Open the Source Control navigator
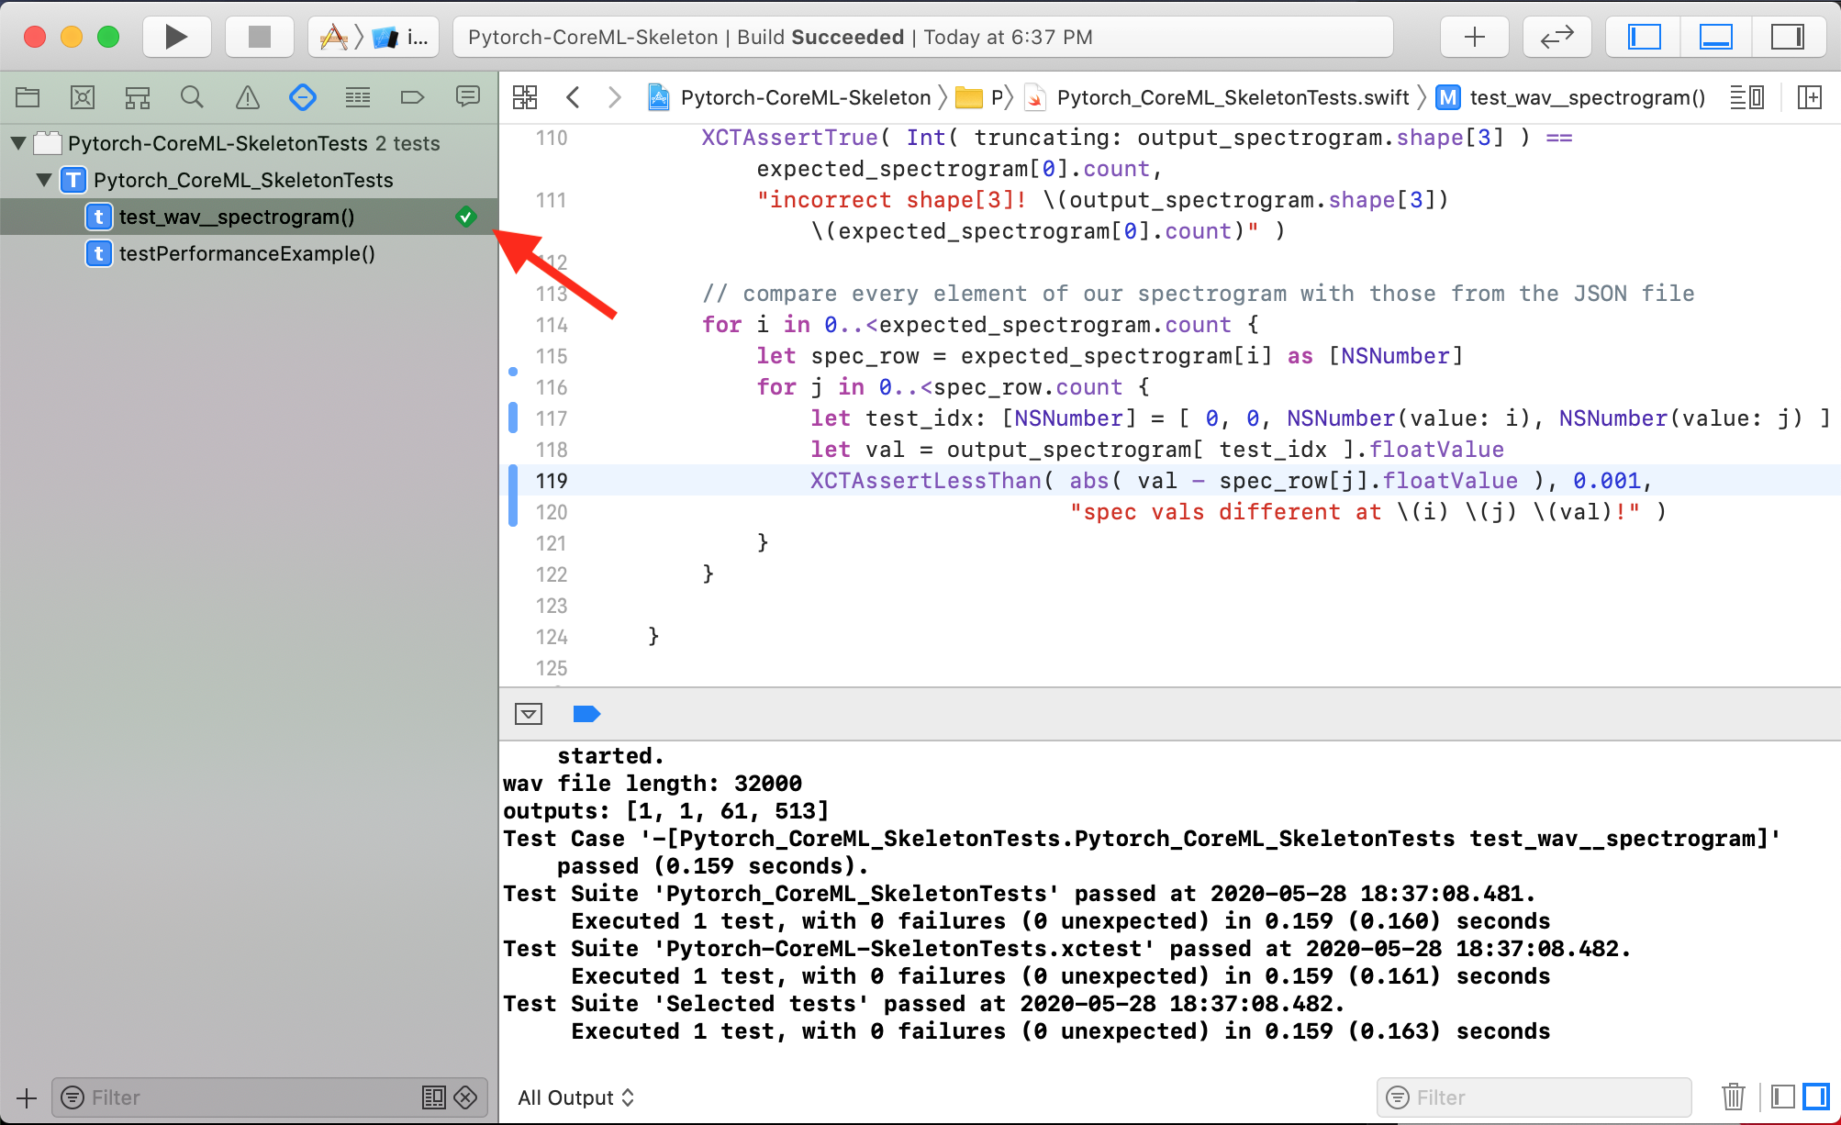1841x1125 pixels. coord(83,97)
